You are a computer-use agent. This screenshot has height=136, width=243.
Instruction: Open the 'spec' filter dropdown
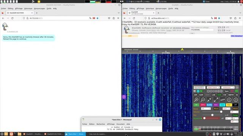pos(226,108)
